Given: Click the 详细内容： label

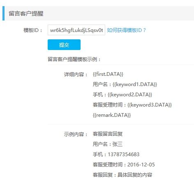Looking at the screenshot, I should pyautogui.click(x=76, y=75).
